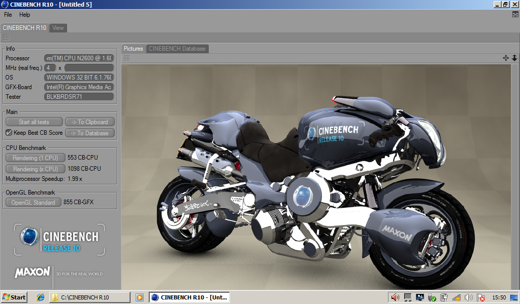520x304 pixels.
Task: Click the full-screen icon in the menu bar
Action: pos(515,14)
